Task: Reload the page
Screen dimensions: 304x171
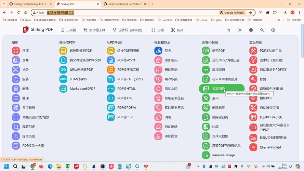Action: (x=18, y=13)
